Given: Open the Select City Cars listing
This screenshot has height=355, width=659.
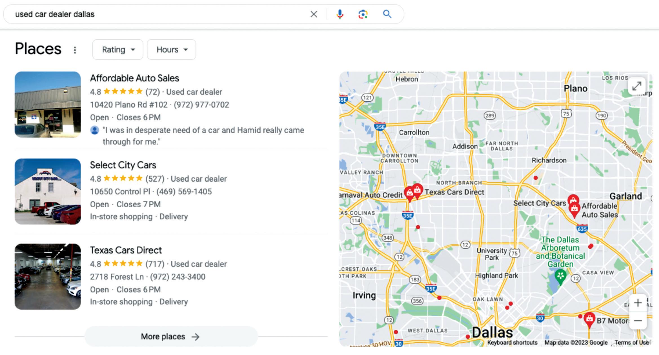Looking at the screenshot, I should pyautogui.click(x=123, y=165).
